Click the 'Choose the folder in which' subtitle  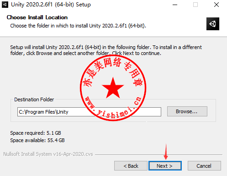click(x=78, y=26)
